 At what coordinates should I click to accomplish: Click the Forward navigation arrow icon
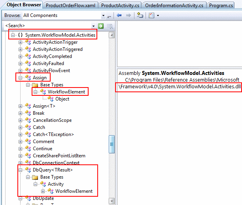coord(128,15)
